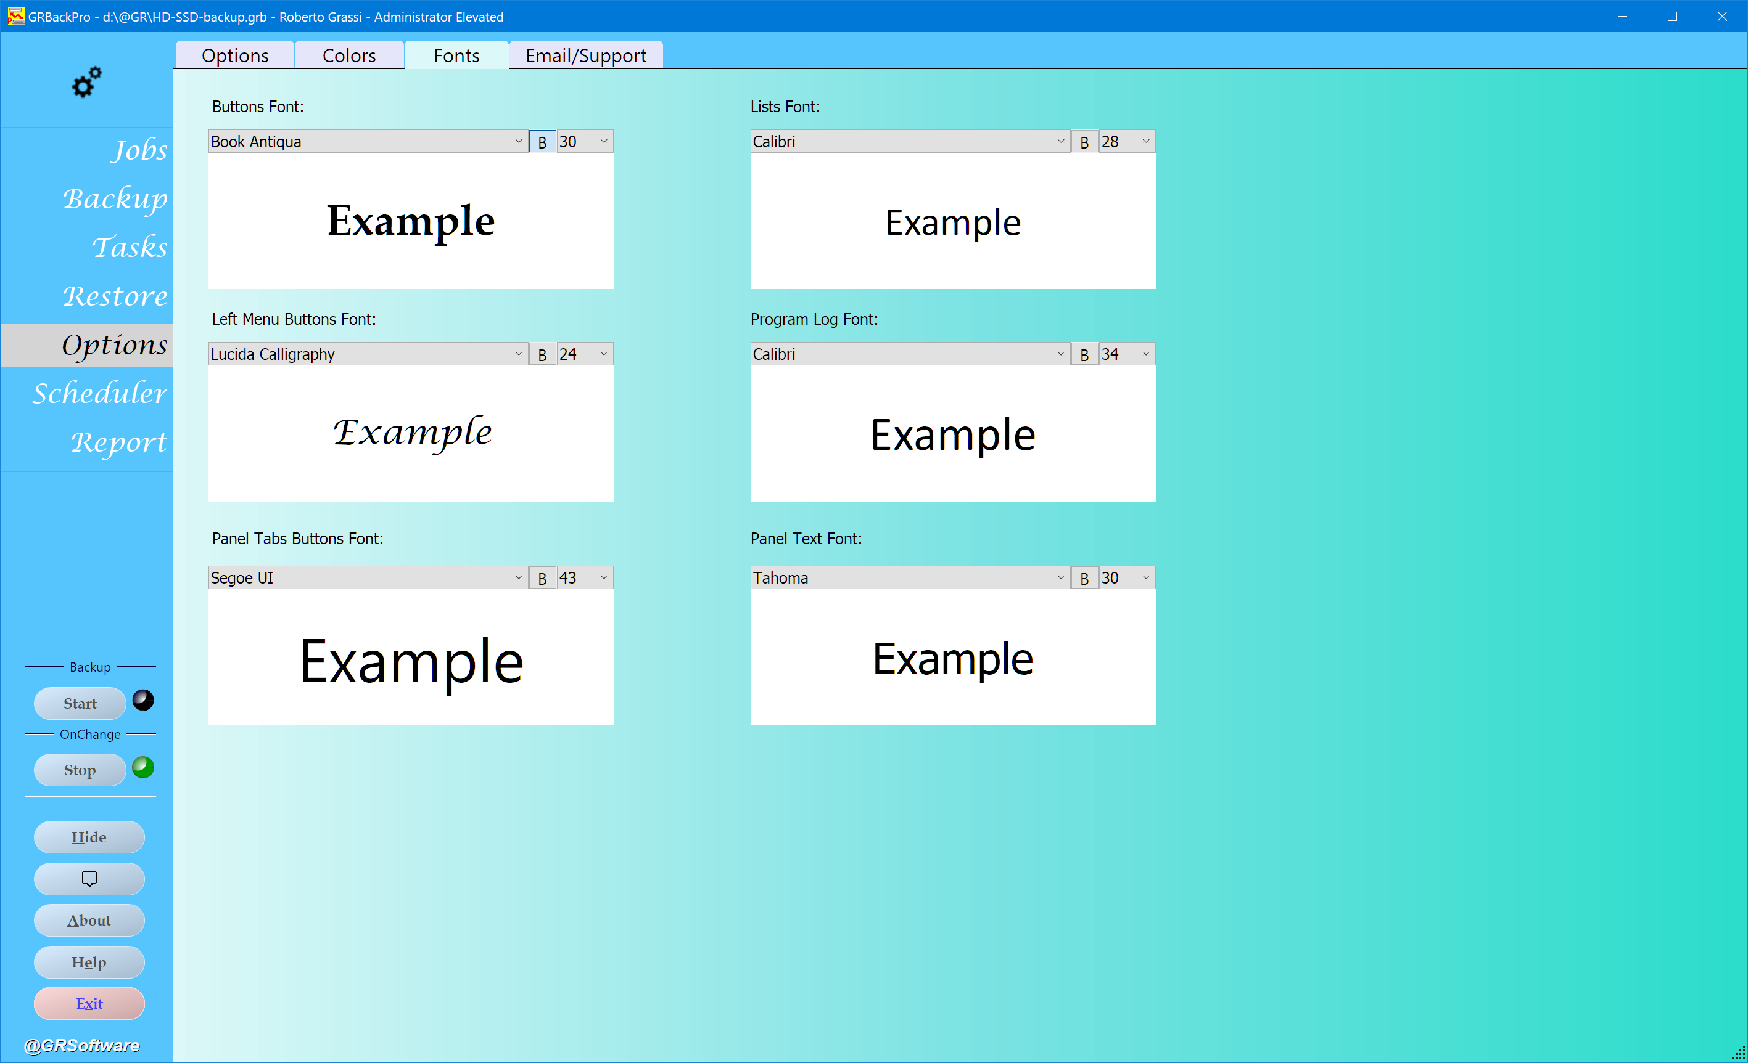Click the black Backup status indicator ball
The height and width of the screenshot is (1063, 1748).
[x=143, y=700]
